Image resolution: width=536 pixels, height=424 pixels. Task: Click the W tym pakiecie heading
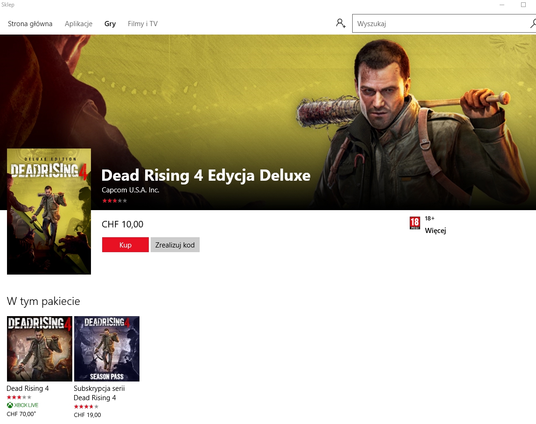point(43,301)
